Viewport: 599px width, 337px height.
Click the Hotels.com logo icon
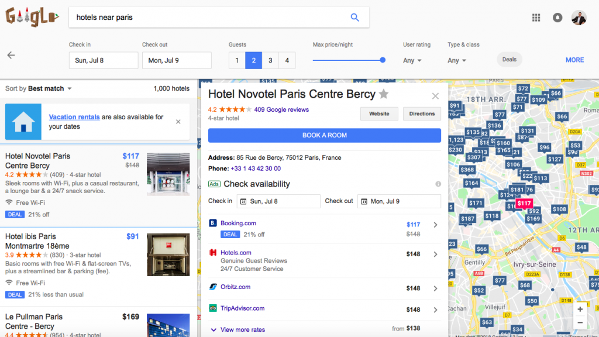coord(213,253)
